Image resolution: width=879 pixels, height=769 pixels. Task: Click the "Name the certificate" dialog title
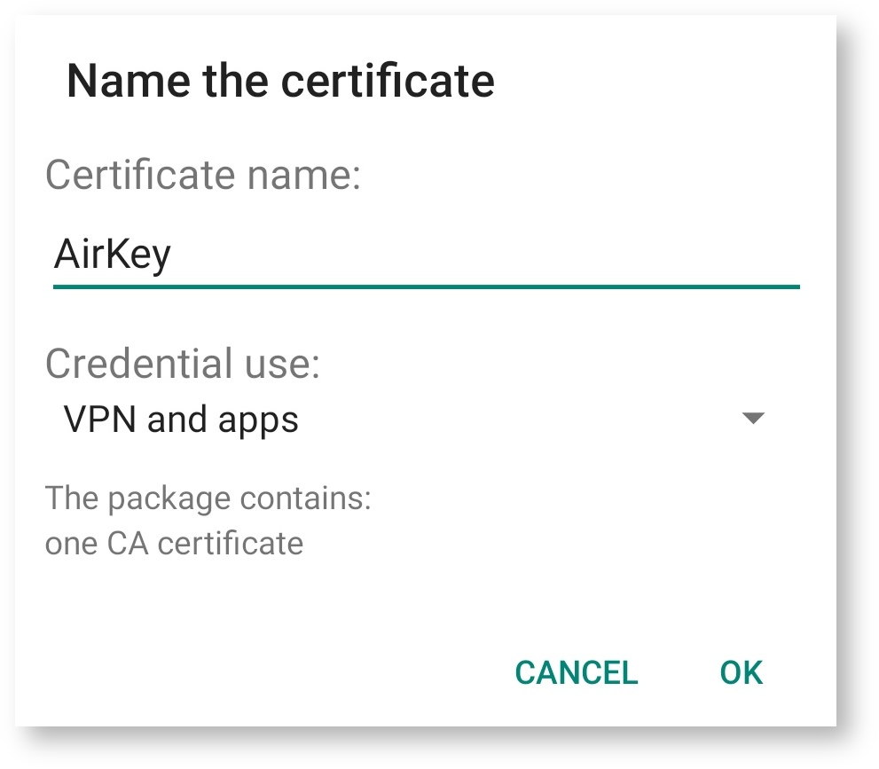(x=280, y=82)
